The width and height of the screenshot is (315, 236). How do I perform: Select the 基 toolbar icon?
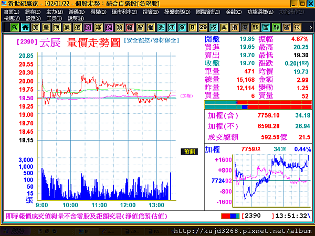click(x=287, y=27)
